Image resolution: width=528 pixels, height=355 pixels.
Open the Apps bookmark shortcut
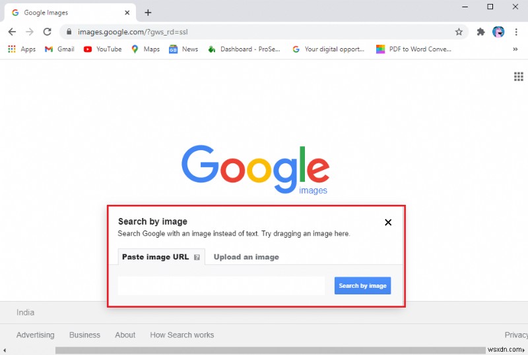[x=22, y=49]
